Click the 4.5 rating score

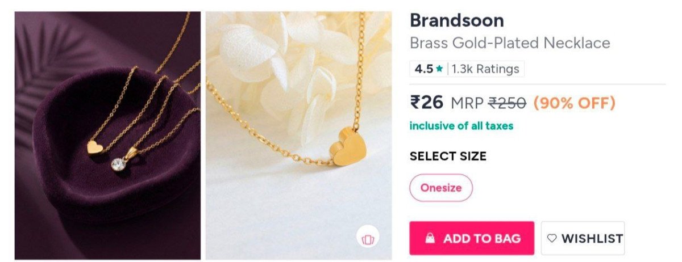423,69
